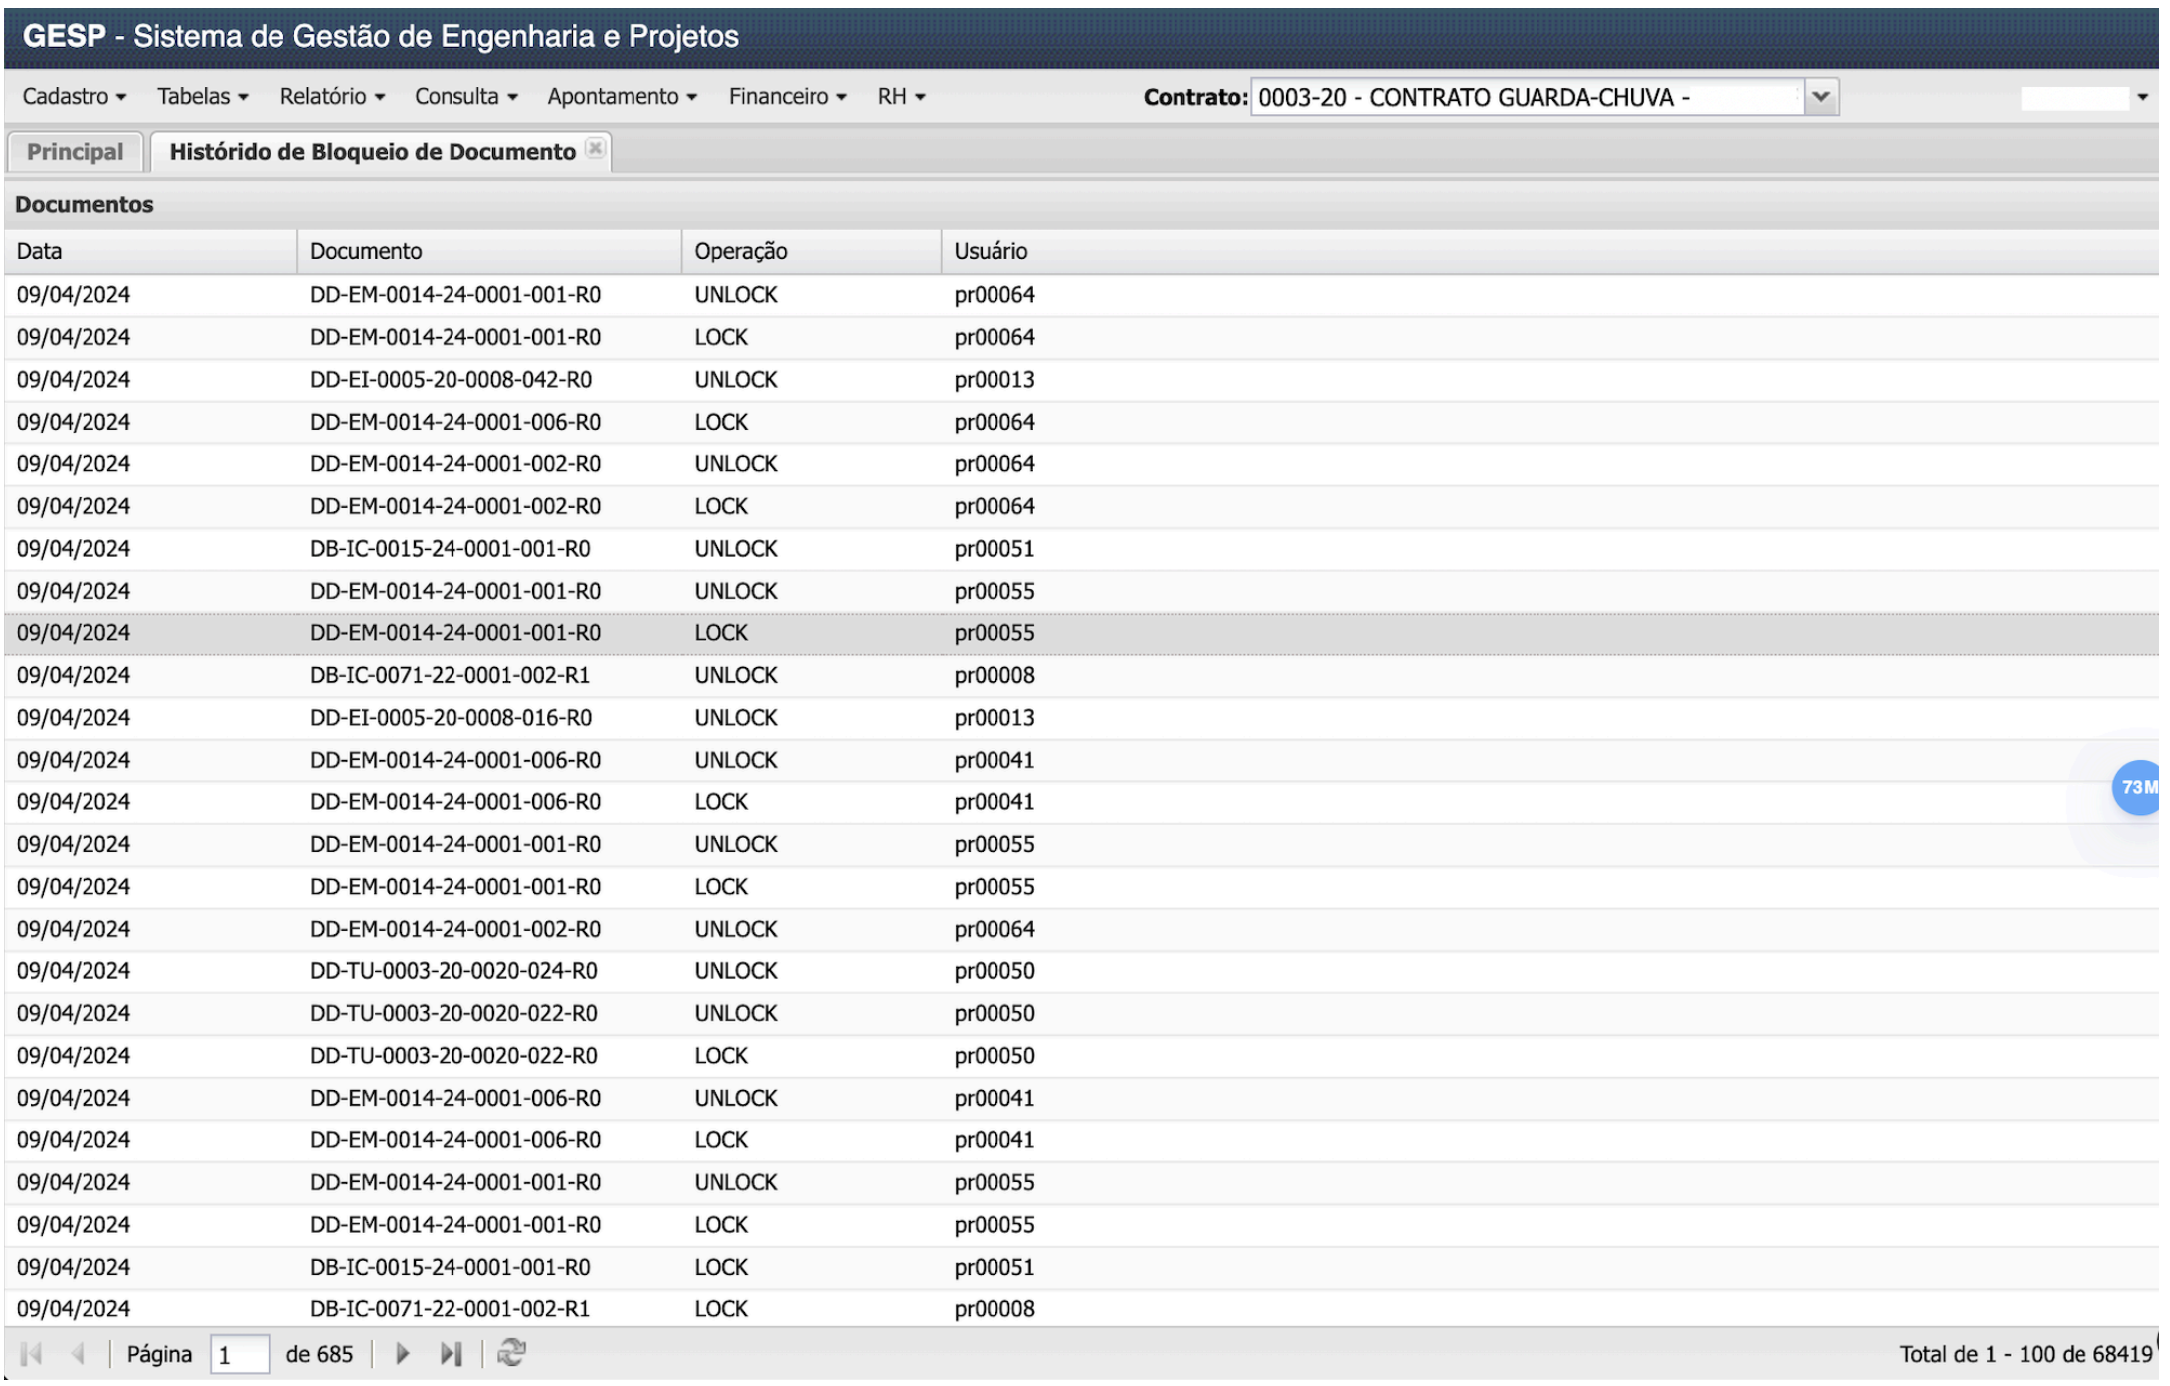Screen dimensions: 2170x1386
Task: Go to first page icon
Action: pyautogui.click(x=32, y=1354)
